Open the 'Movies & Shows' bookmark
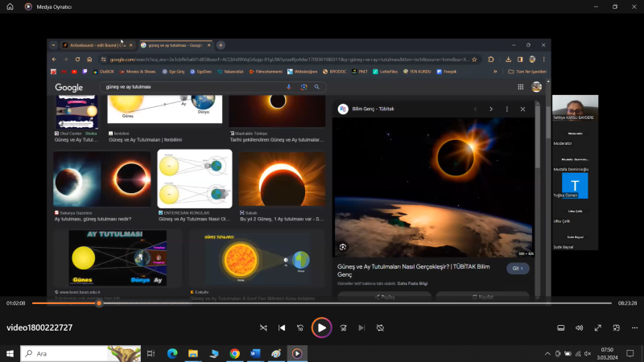Screen dimensions: 644x362 pyautogui.click(x=138, y=72)
